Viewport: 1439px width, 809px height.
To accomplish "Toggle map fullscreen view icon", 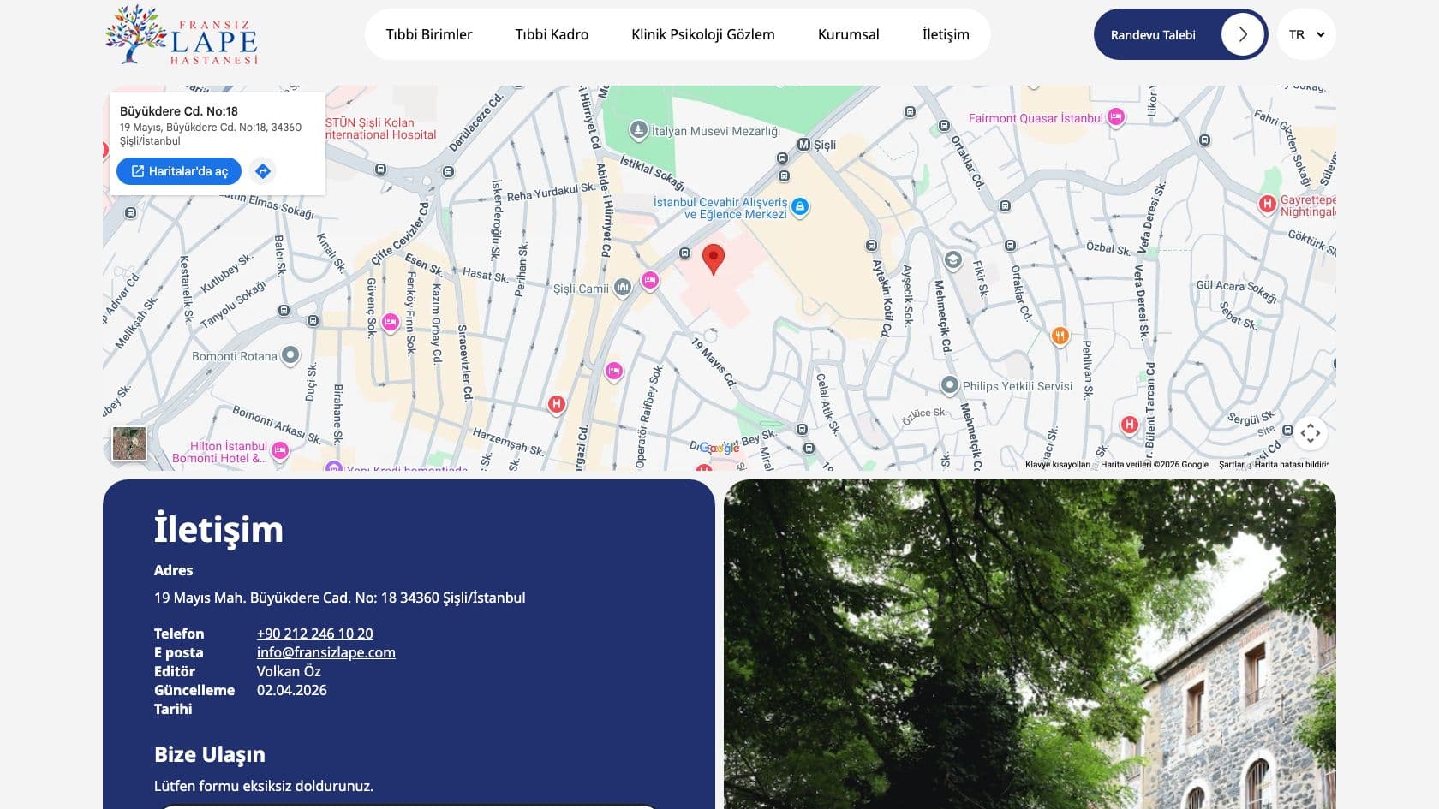I will (x=1311, y=433).
